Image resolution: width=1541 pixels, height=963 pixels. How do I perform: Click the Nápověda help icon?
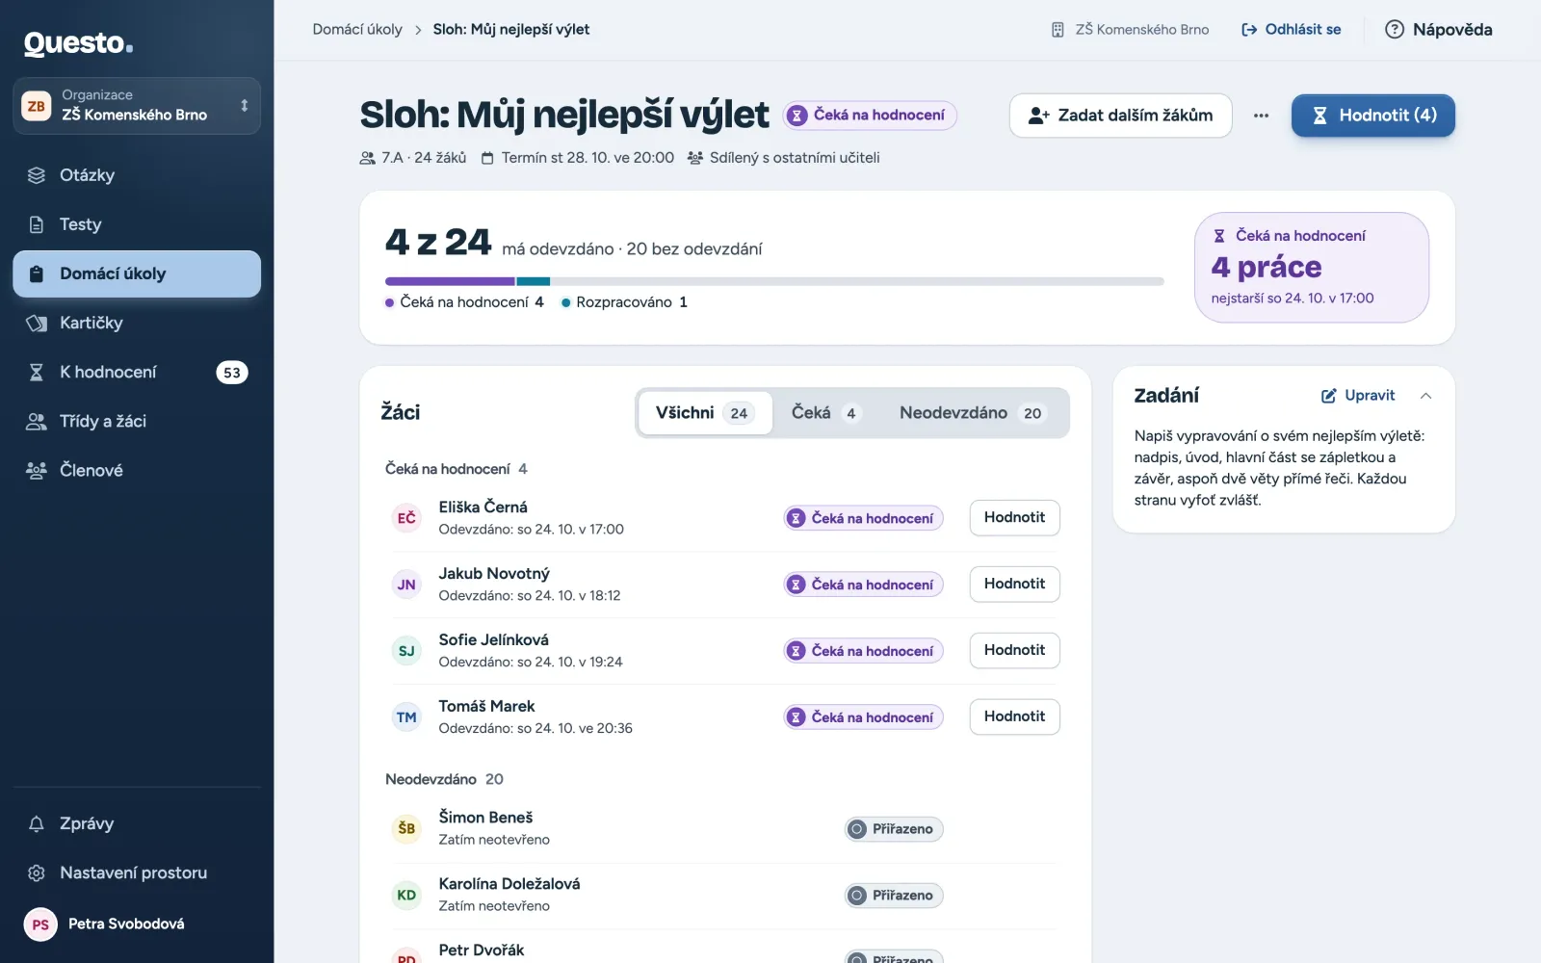tap(1394, 30)
